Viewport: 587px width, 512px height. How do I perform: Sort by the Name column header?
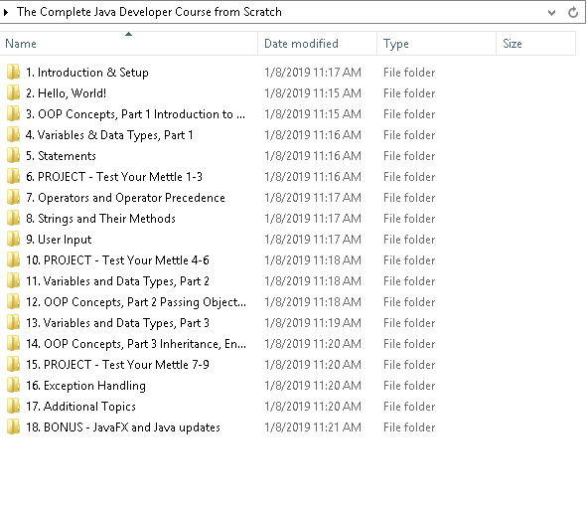point(129,44)
